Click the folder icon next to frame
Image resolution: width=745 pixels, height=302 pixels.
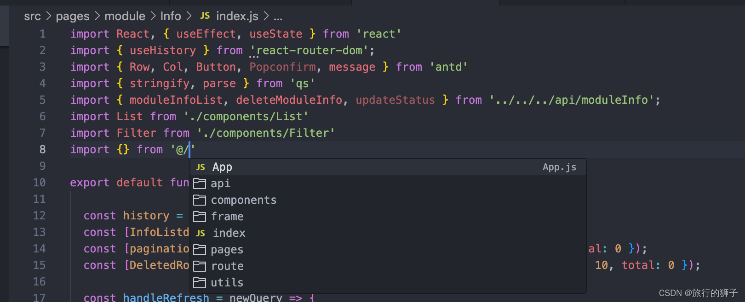point(200,217)
